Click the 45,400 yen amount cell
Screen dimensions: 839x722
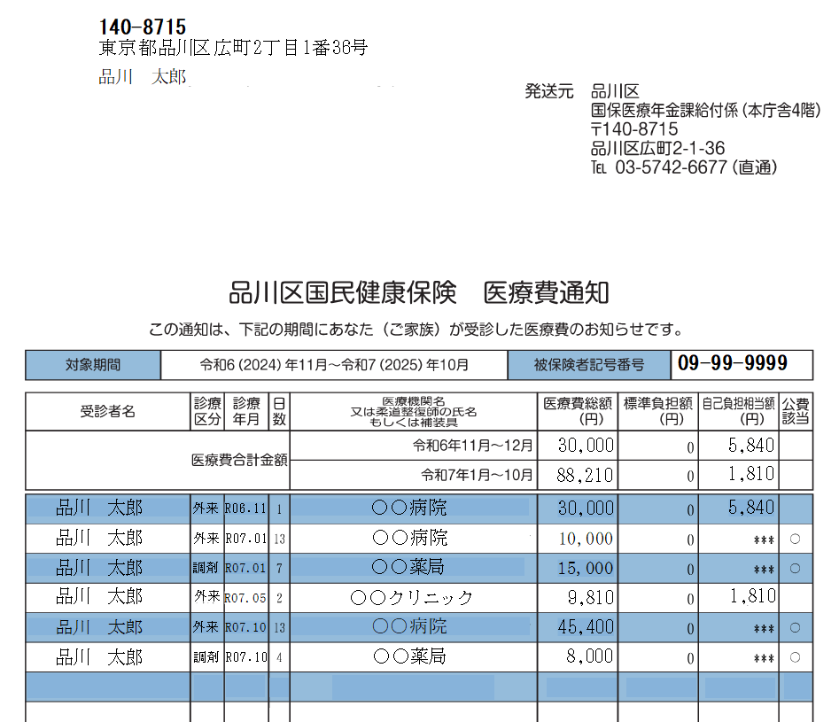[586, 627]
